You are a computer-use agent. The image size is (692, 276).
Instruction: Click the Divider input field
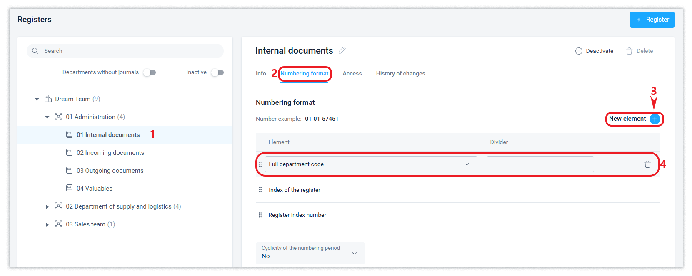coord(540,164)
